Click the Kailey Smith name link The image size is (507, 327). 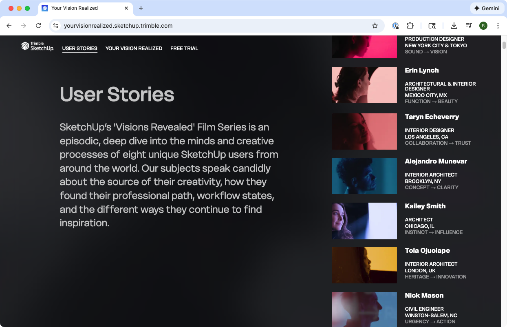pos(425,206)
